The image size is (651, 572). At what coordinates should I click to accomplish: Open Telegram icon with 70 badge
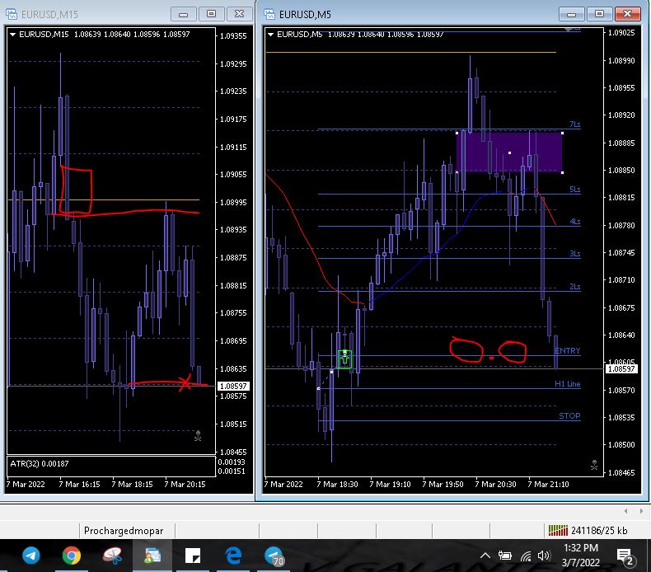(x=274, y=556)
